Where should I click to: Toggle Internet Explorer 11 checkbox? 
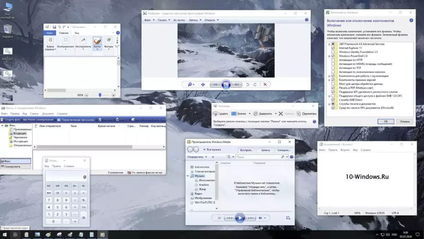(333, 48)
